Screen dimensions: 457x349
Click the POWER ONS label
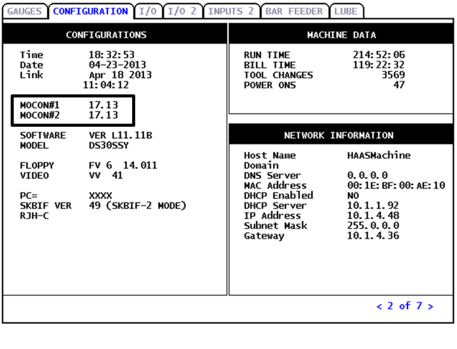click(x=270, y=85)
